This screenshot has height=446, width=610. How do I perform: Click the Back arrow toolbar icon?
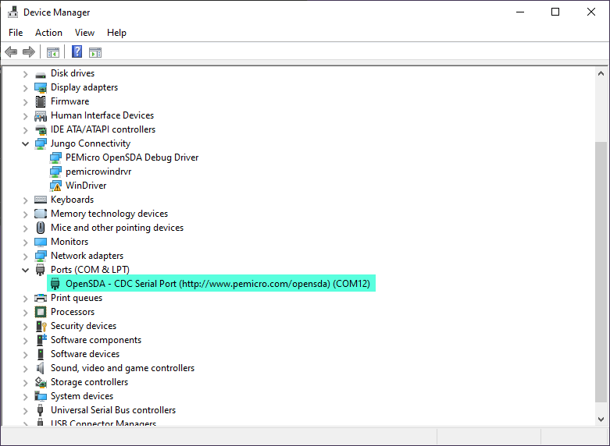(11, 51)
